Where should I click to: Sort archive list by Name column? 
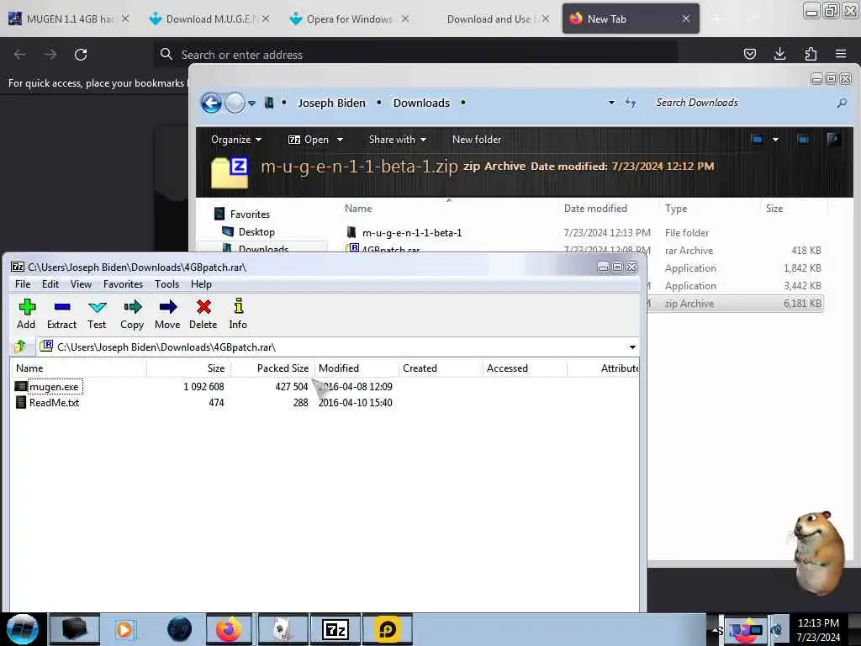78,368
